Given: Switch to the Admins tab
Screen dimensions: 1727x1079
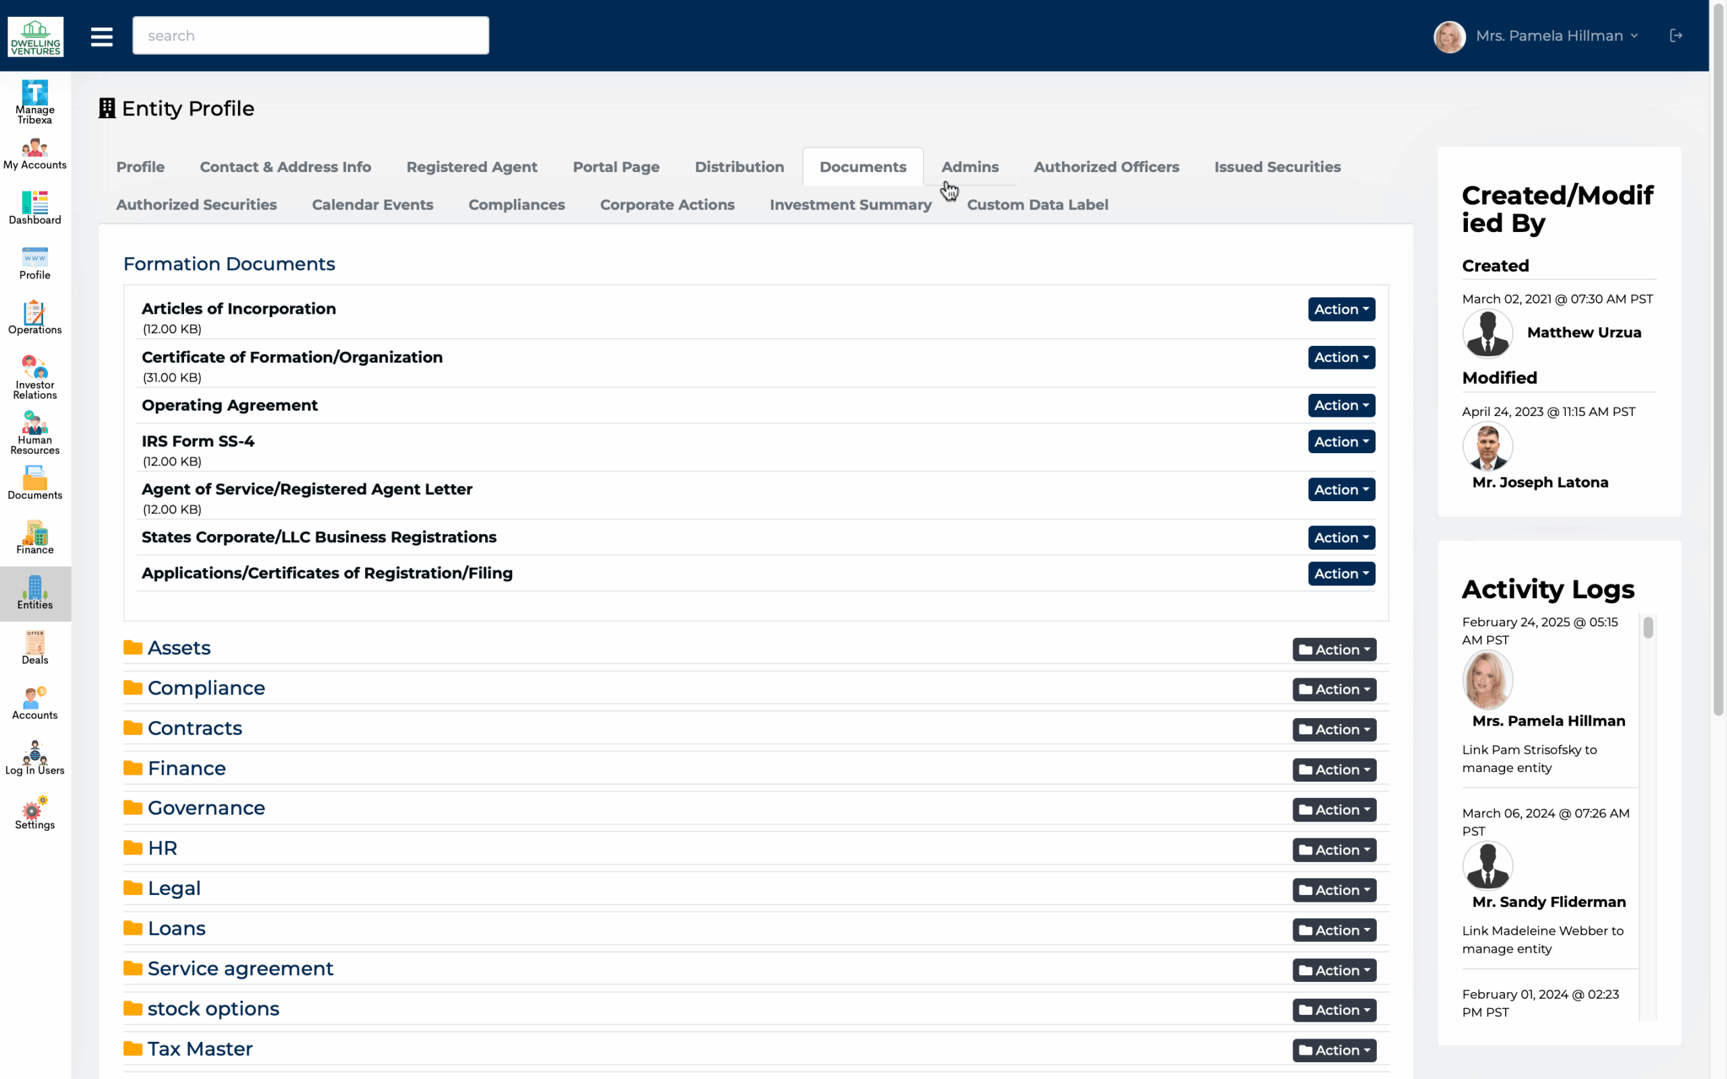Looking at the screenshot, I should pyautogui.click(x=969, y=167).
